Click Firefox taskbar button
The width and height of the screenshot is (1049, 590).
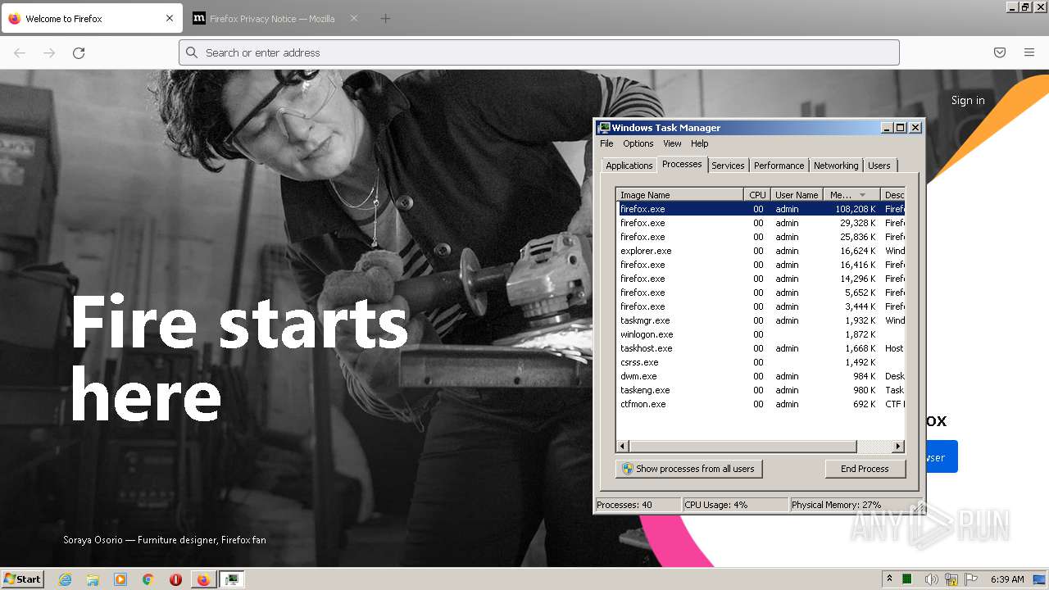click(x=203, y=579)
